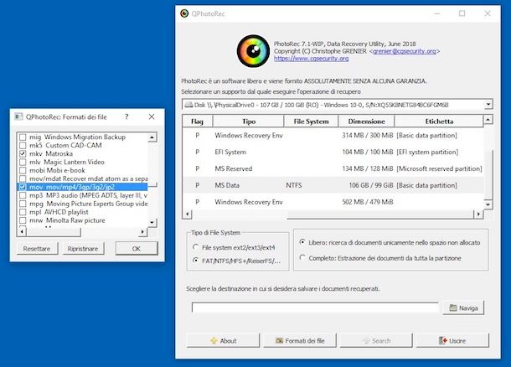Click the help question mark in dialog
This screenshot has height=367, width=511.
click(126, 116)
